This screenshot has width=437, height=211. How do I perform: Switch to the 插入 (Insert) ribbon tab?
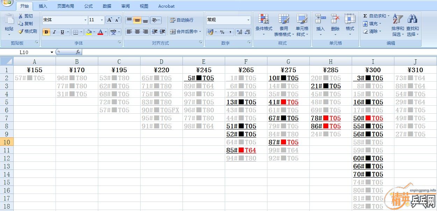click(43, 6)
